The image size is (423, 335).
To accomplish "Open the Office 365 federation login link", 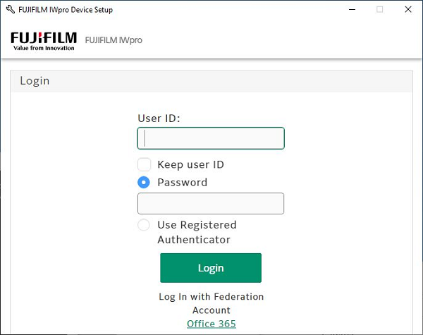I will [211, 324].
